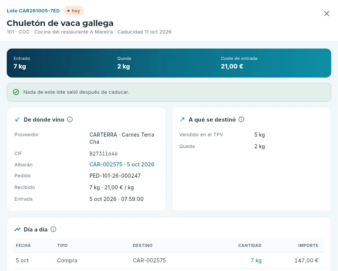
Task: Click the subtitle with Caducidad 11 oct 2026
Action: [x=89, y=32]
